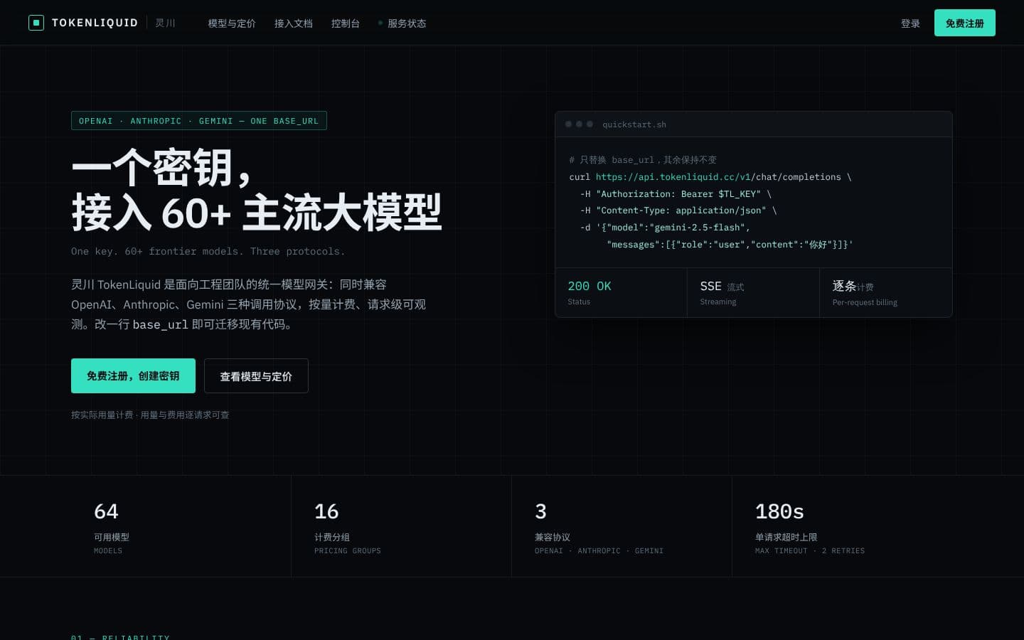
Task: Click the 登录 link
Action: (x=910, y=23)
